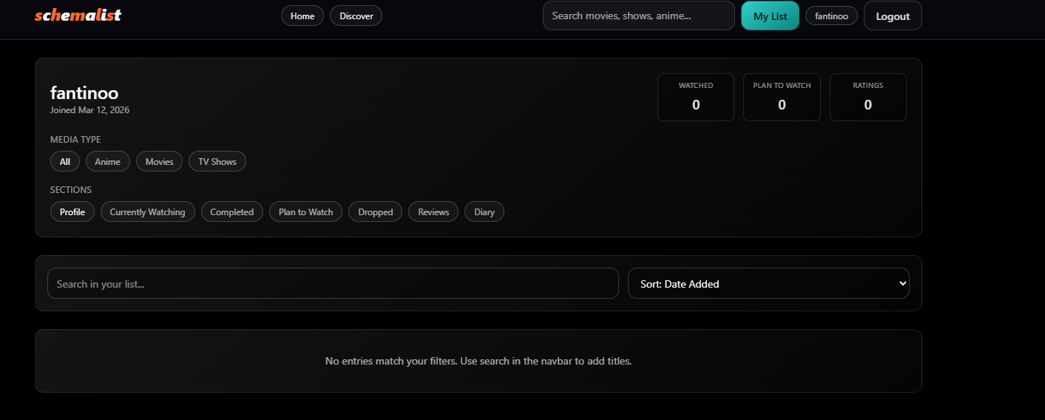
Task: Open the Discover page
Action: pyautogui.click(x=356, y=16)
